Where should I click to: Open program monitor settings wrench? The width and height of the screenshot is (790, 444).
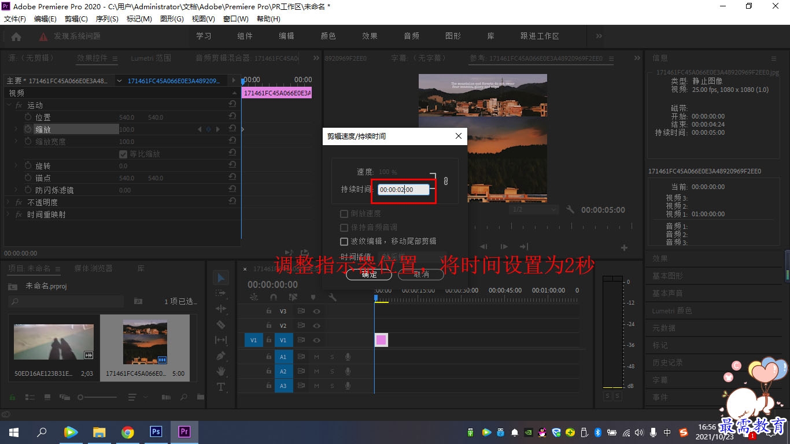coord(570,209)
